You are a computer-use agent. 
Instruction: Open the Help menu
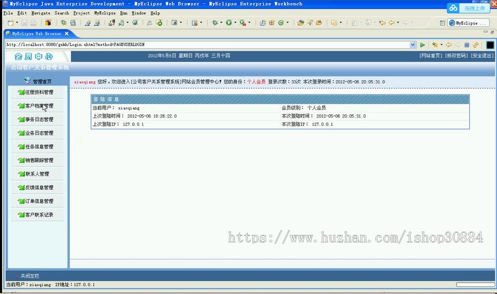(x=155, y=13)
